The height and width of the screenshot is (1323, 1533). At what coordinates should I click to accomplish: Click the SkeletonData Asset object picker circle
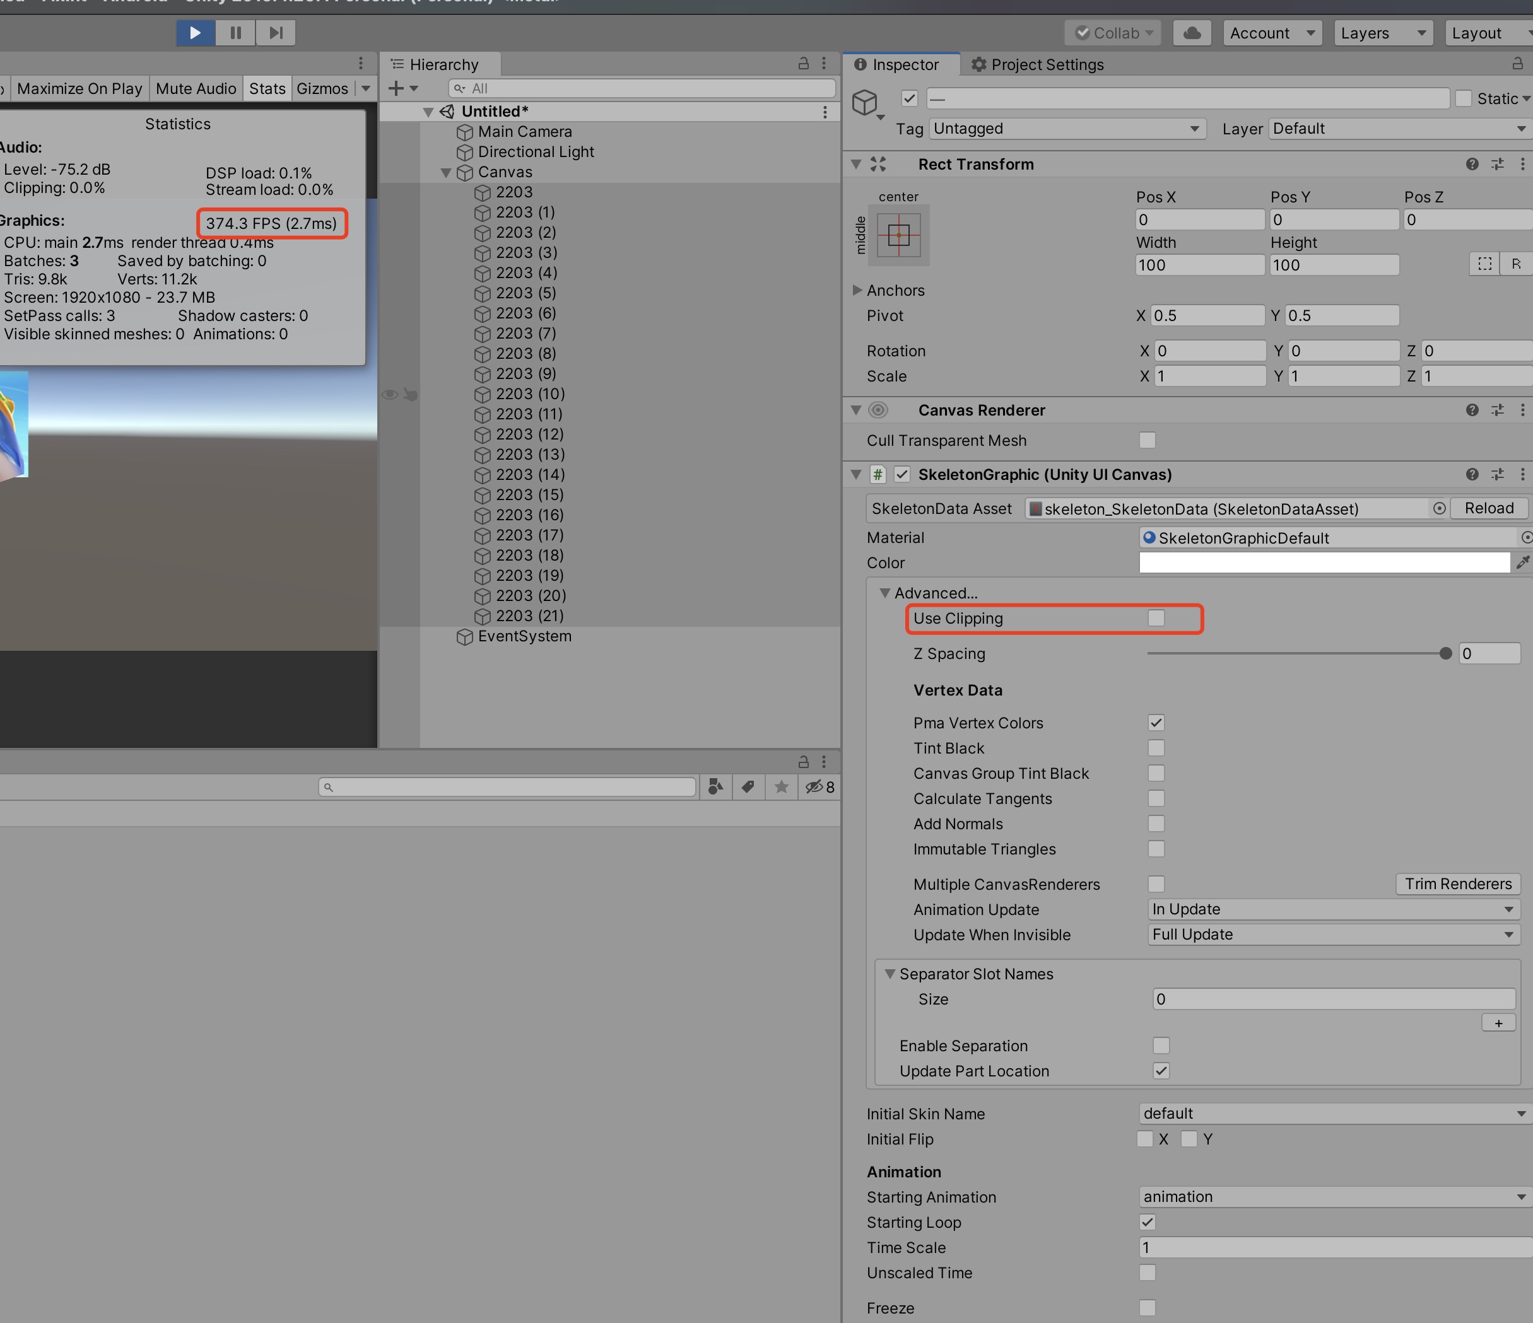[x=1440, y=509]
